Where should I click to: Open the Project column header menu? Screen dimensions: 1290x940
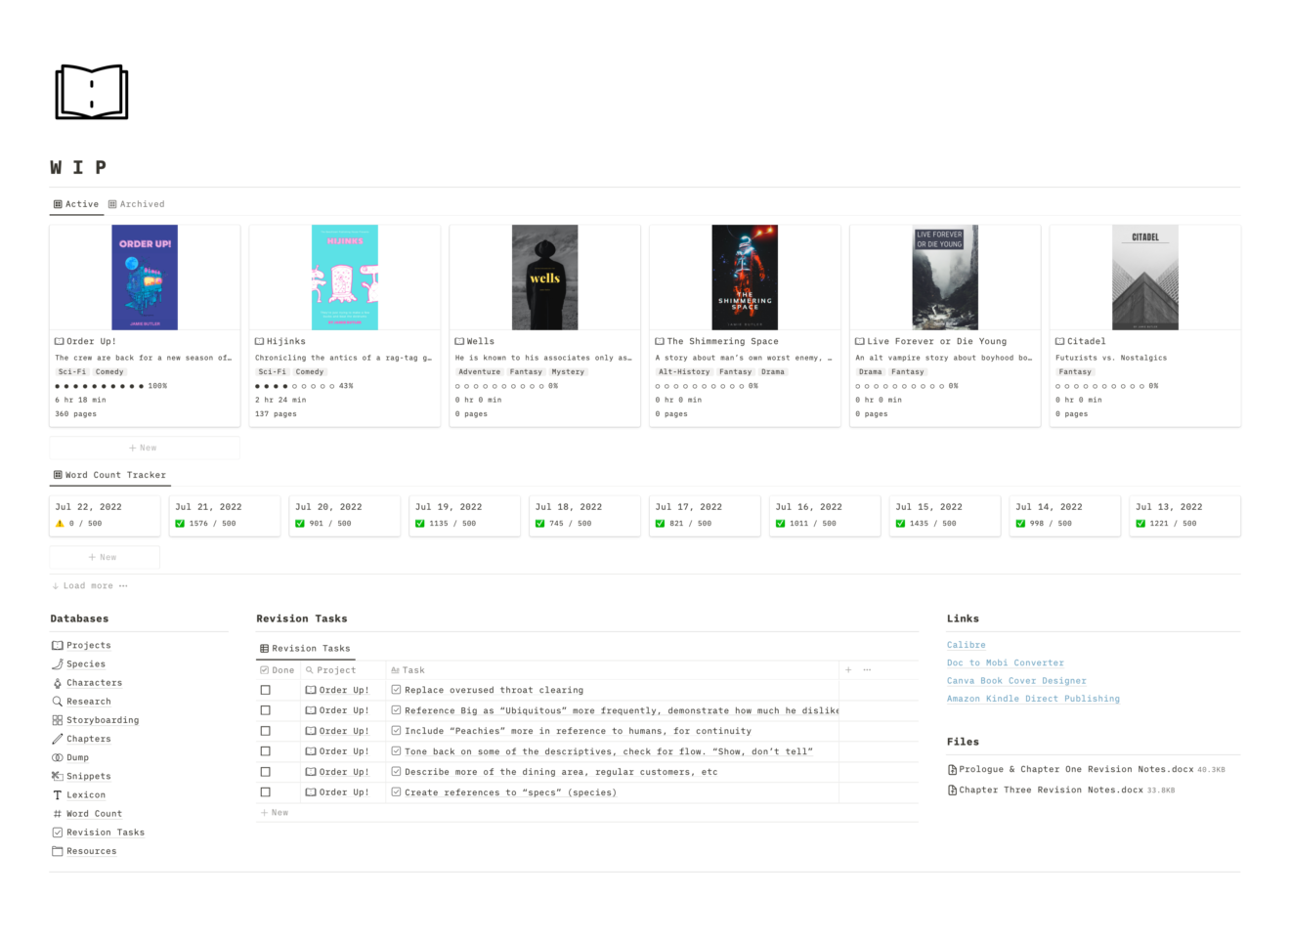point(334,669)
